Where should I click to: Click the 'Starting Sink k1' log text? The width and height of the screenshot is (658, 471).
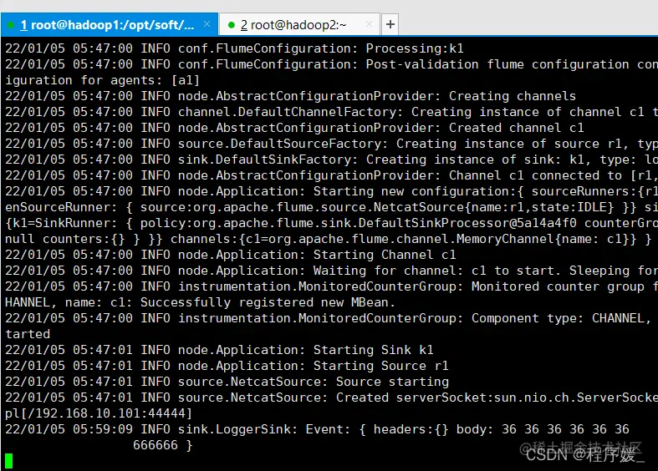point(374,350)
